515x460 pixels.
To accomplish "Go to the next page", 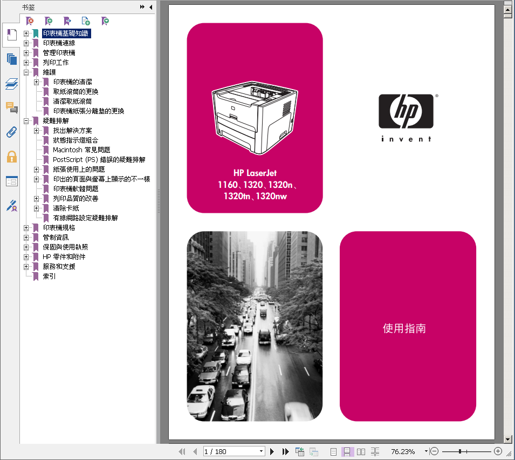I will pyautogui.click(x=272, y=451).
